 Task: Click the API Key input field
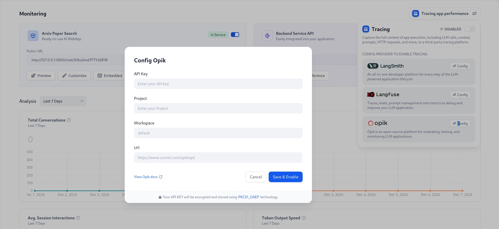218,84
